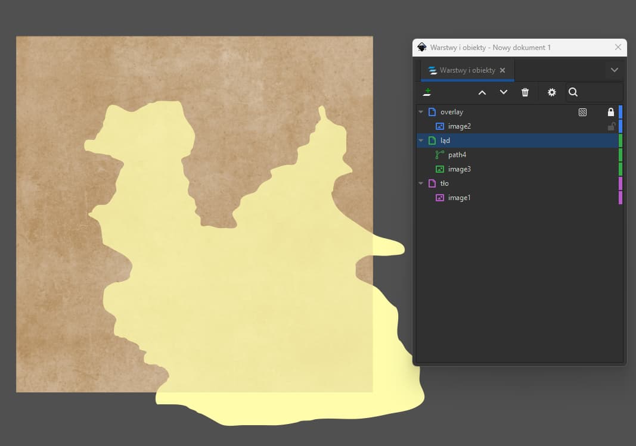Collapse the ląd layer group

pyautogui.click(x=421, y=141)
